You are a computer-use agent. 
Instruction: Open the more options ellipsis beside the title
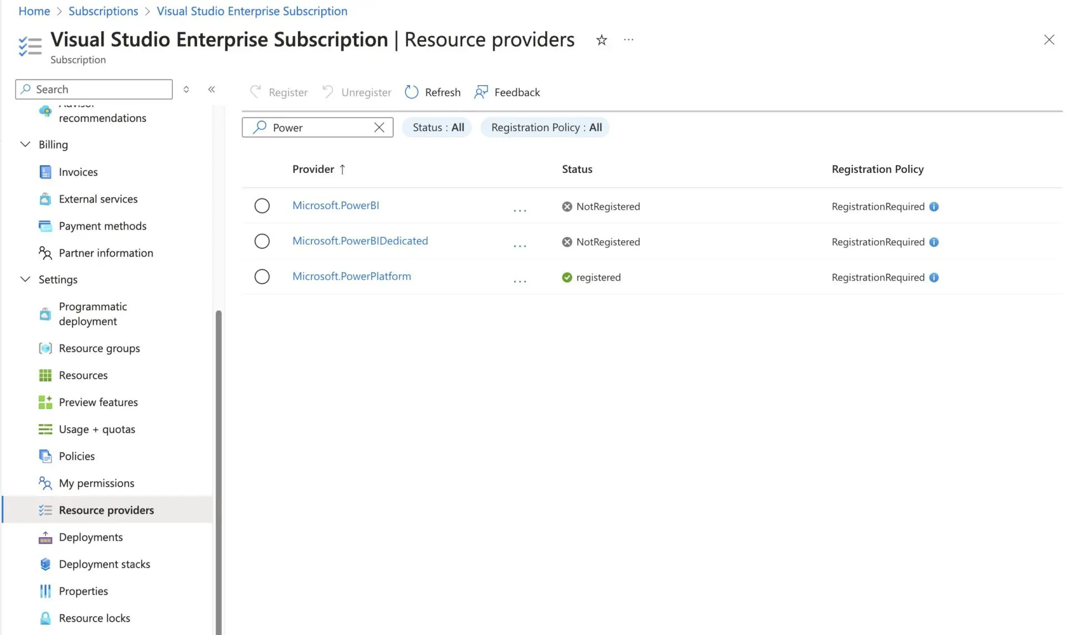629,39
